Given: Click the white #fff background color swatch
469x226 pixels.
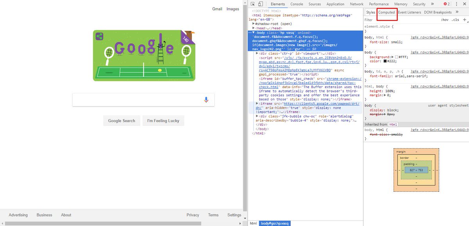Looking at the screenshot, I should (397, 57).
